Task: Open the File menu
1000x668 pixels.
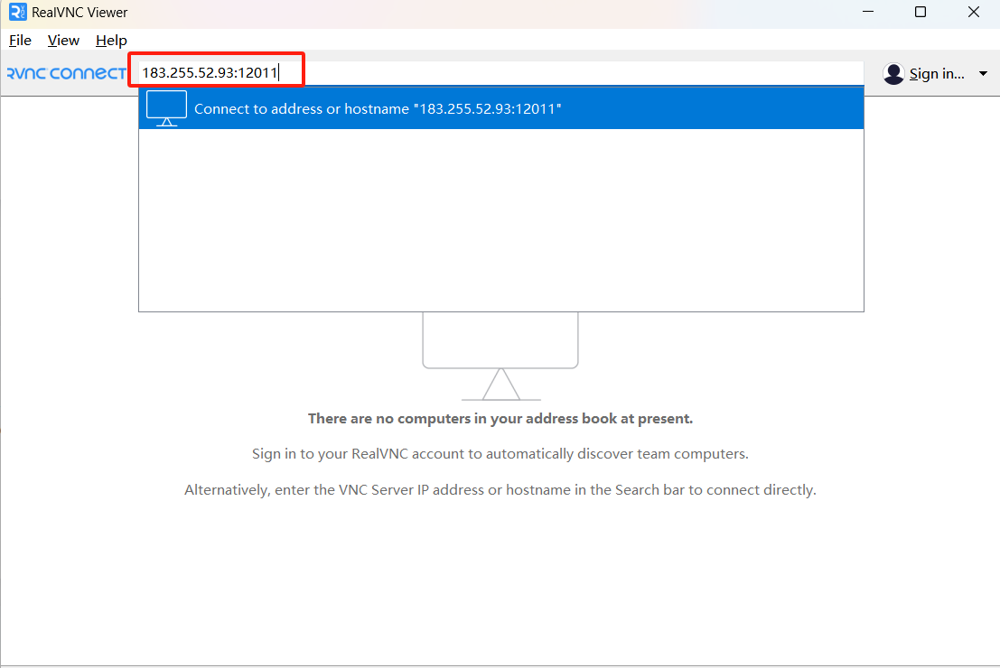Action: tap(20, 40)
